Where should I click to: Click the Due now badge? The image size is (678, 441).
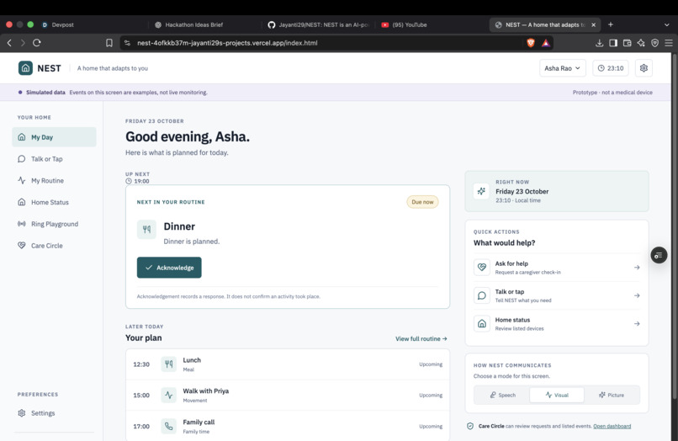pos(422,202)
